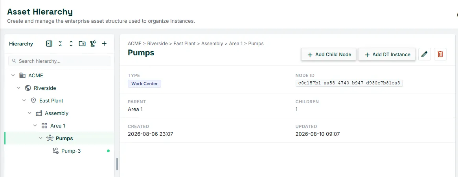Screen dimensions: 458x177
Task: Click the hierarchy panel vertical scrollbar
Action: tap(117, 164)
